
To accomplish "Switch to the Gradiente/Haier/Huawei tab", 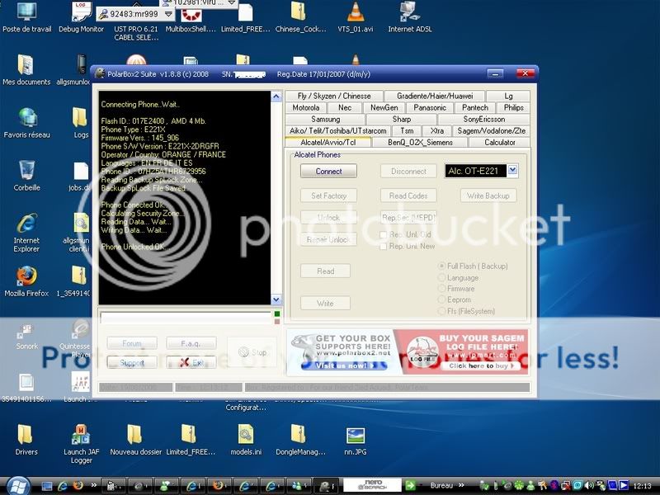I will 435,96.
